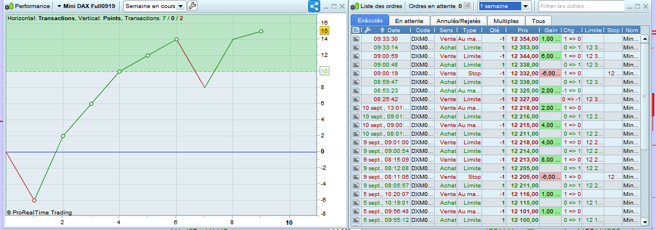This screenshot has height=230, width=656.
Task: Open details icon for 08:59:47 order
Action: click(356, 82)
